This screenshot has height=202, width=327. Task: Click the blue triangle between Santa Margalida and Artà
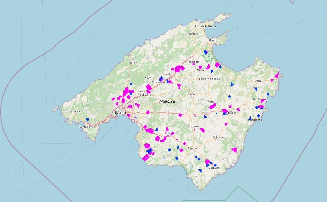point(232,85)
